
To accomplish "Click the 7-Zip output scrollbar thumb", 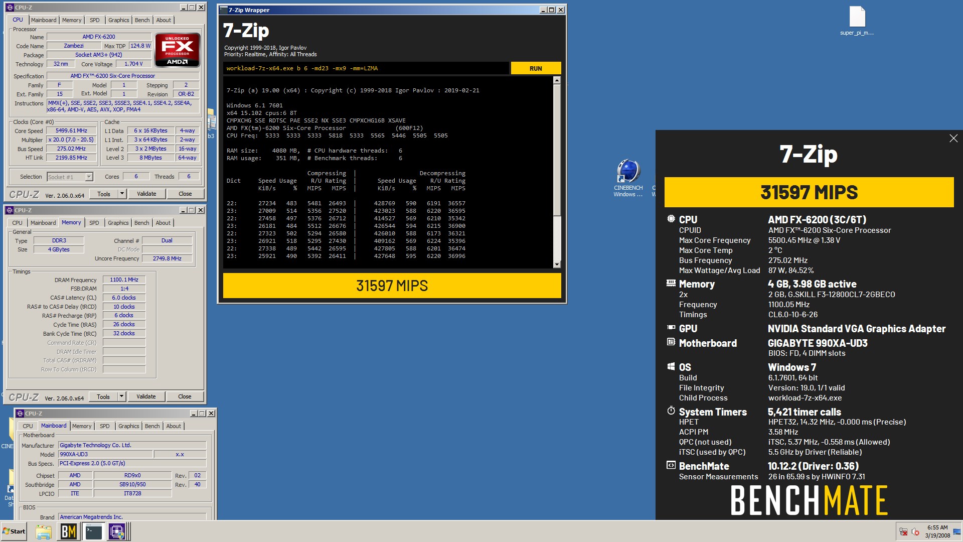I will (557, 150).
